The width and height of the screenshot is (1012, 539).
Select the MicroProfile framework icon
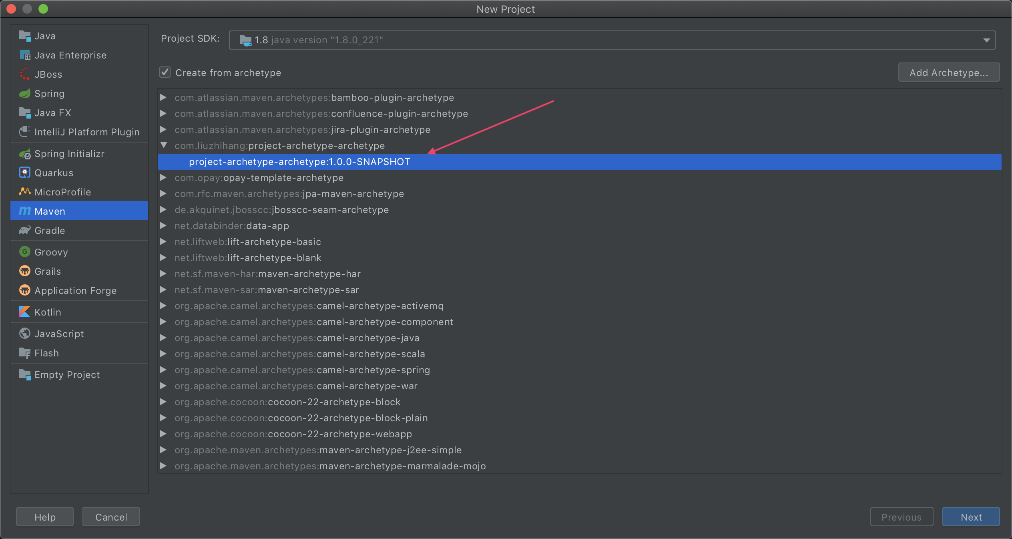tap(26, 192)
